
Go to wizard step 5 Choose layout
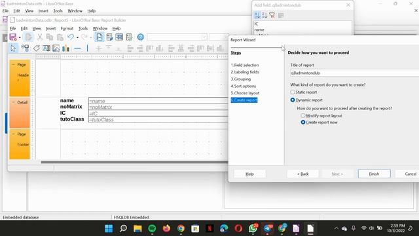click(x=245, y=93)
